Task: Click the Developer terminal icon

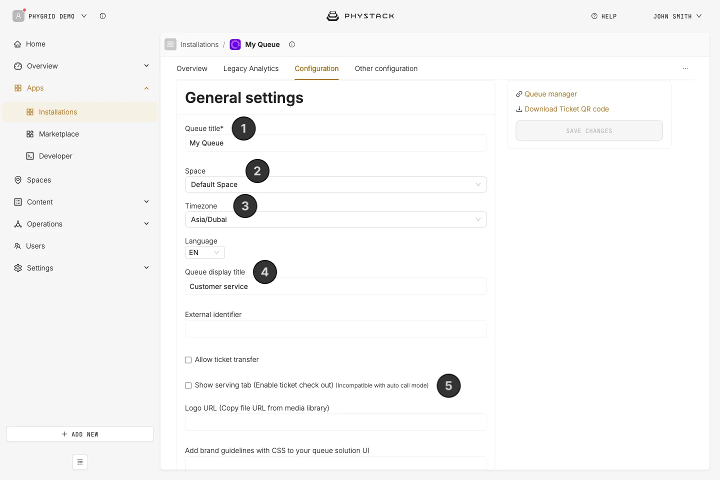Action: [30, 156]
